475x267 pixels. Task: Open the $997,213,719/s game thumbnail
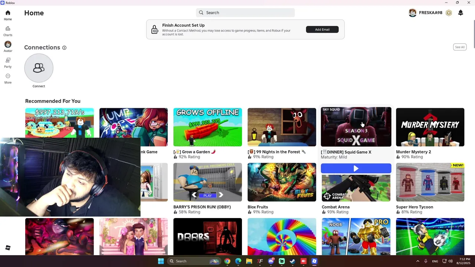click(x=59, y=123)
